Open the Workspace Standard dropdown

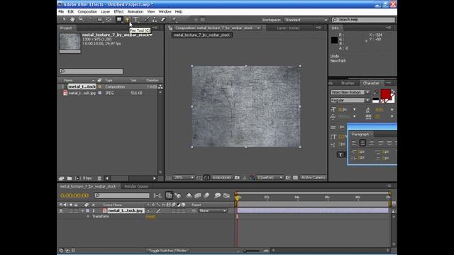(306, 20)
